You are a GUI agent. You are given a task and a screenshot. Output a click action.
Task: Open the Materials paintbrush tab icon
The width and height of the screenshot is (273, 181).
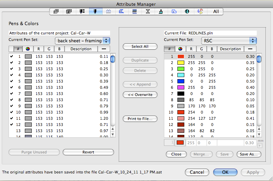tap(161, 11)
